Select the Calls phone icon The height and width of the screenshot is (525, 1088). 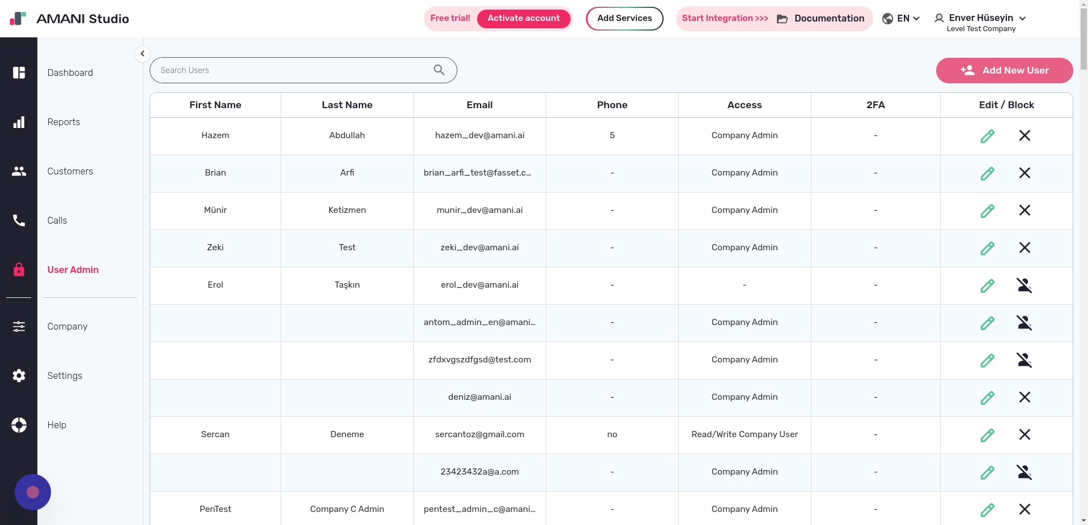[19, 220]
